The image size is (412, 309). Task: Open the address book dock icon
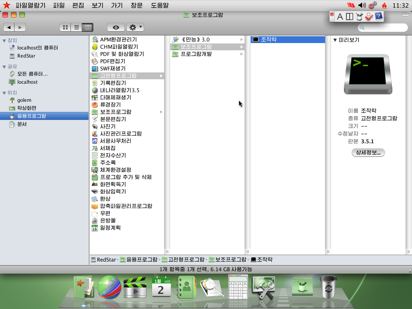point(186,286)
